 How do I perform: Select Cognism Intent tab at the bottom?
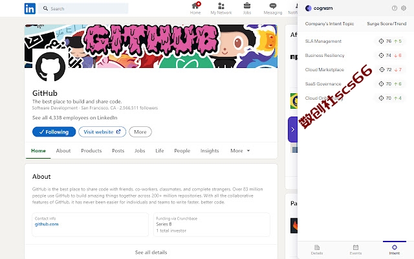coord(394,249)
